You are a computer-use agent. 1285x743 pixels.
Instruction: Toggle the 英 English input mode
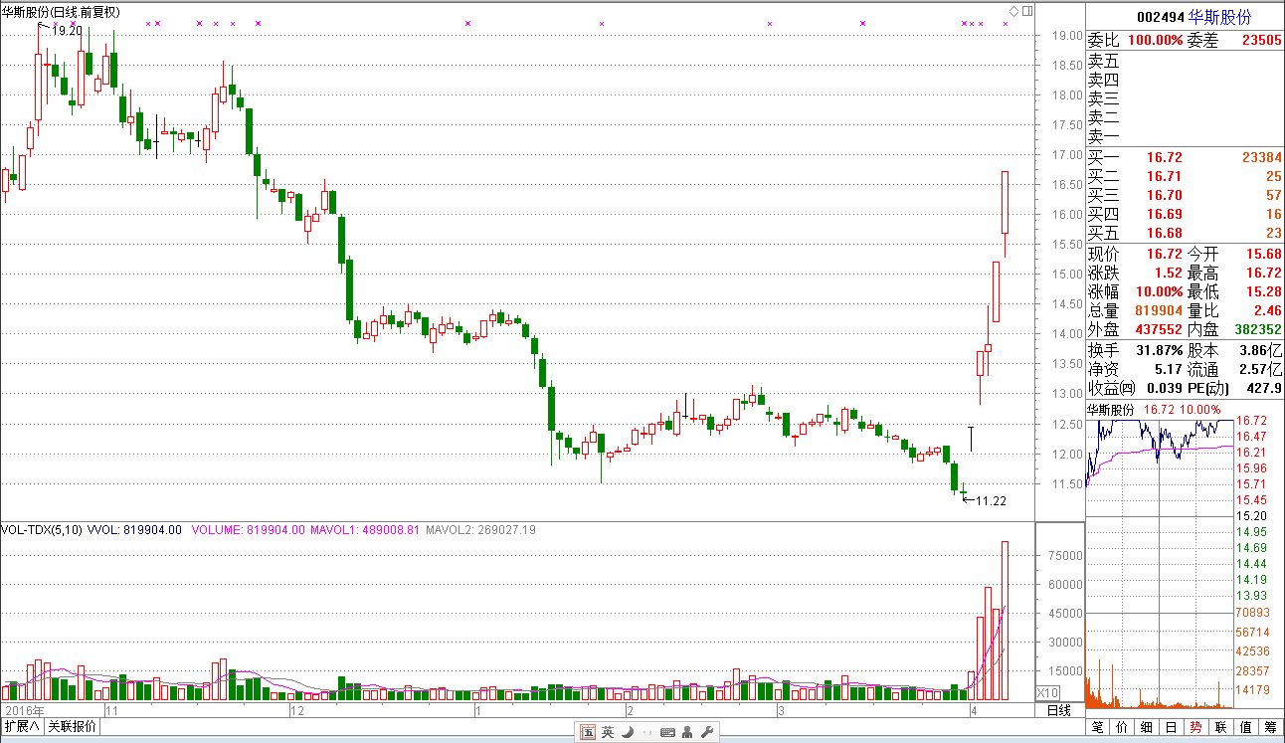tap(608, 733)
